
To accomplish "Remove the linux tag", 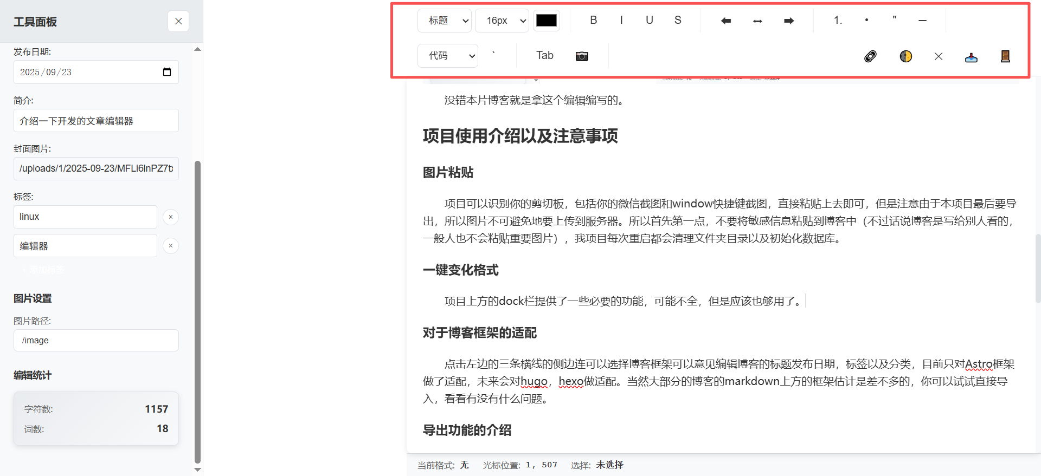I will tap(171, 217).
